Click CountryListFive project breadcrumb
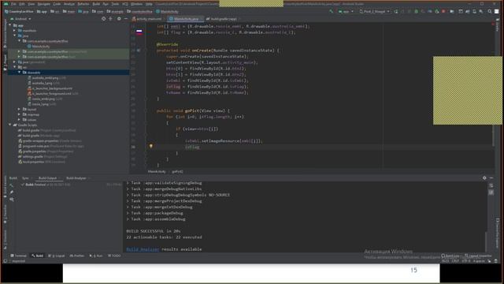 19,11
